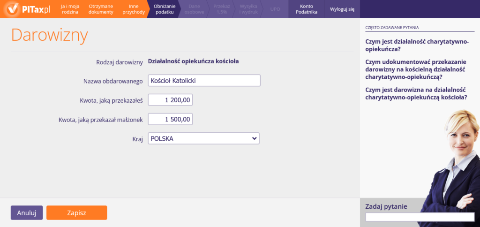Open the Dane osobowe step
Image resolution: width=480 pixels, height=227 pixels.
point(195,9)
